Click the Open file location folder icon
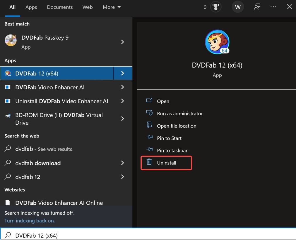 point(149,126)
